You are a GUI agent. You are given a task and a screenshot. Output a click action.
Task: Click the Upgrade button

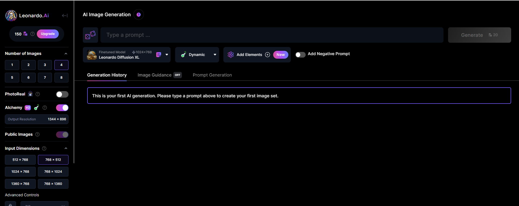pos(48,34)
